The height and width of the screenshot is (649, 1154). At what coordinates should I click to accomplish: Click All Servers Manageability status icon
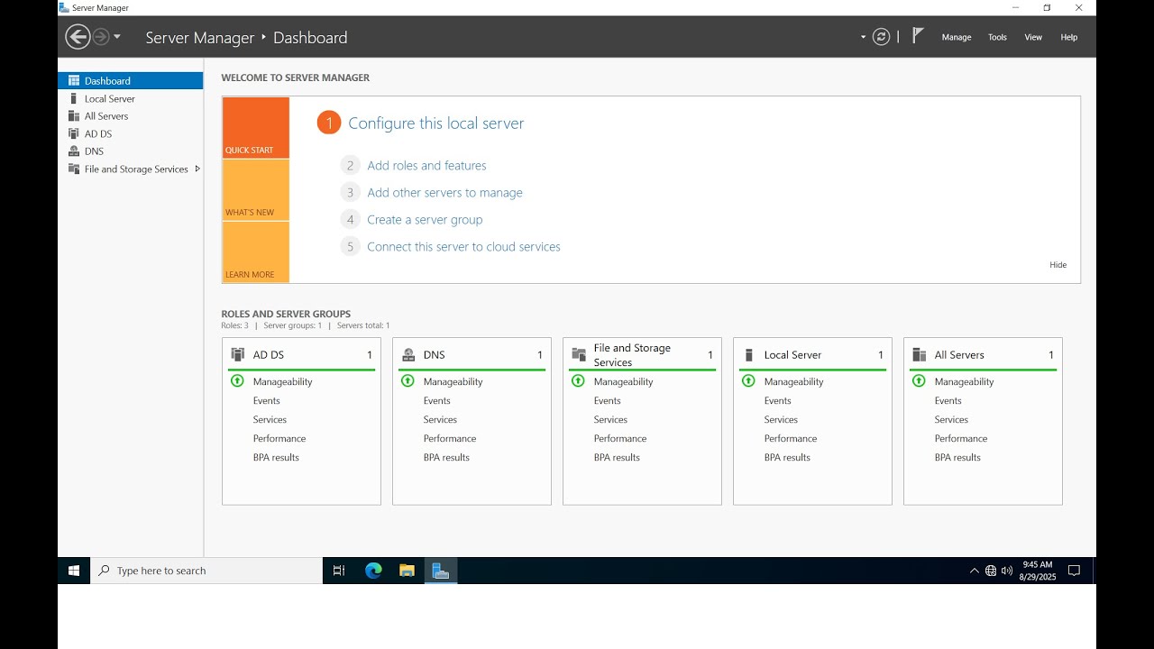919,381
